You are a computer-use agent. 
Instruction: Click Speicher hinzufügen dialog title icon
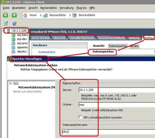click(9, 59)
